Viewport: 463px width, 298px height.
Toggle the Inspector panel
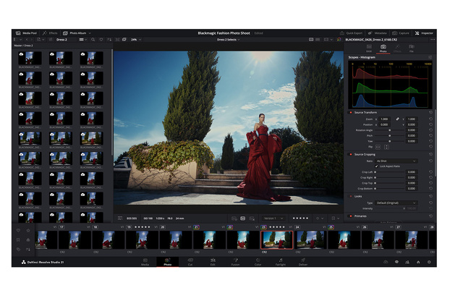point(424,33)
